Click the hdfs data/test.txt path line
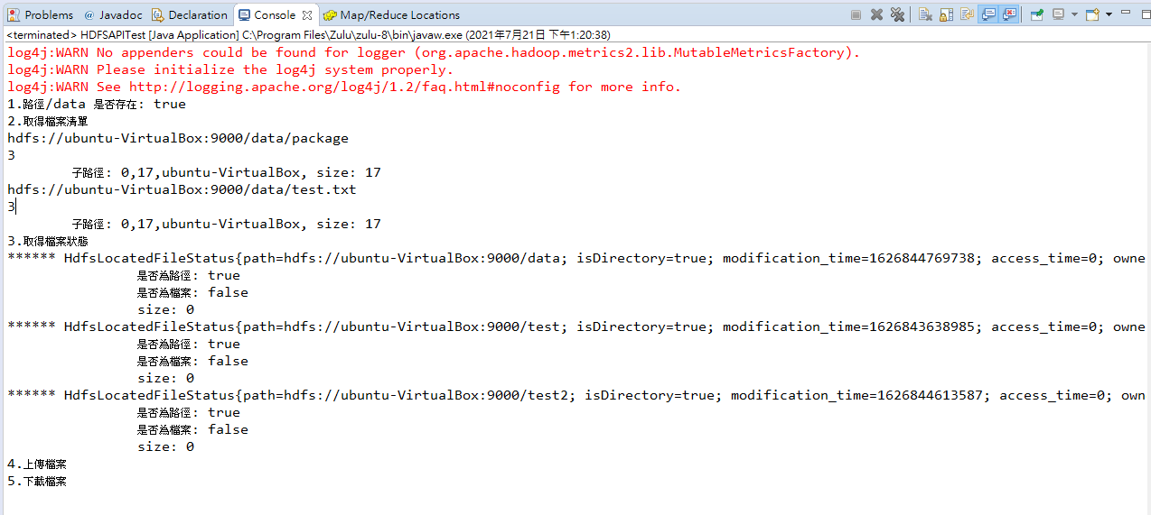Viewport: 1151px width, 515px height. pos(182,189)
